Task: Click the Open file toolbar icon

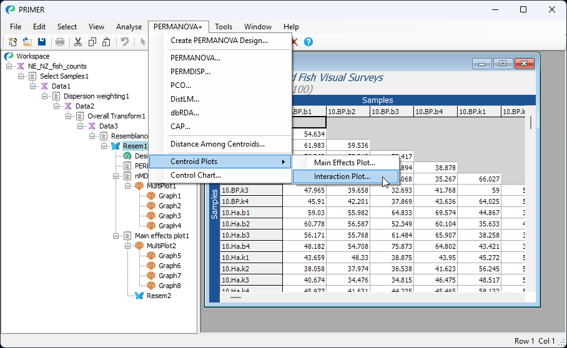Action: click(27, 42)
